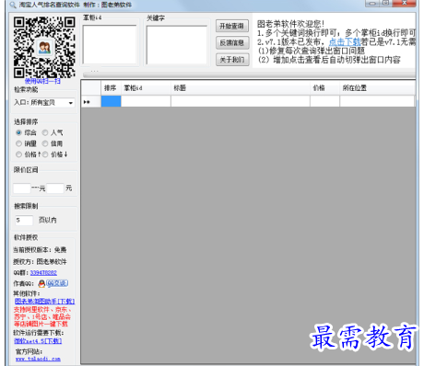Viewport: 424px width, 366px height.
Task: Click the 排序 column header
Action: 112,88
